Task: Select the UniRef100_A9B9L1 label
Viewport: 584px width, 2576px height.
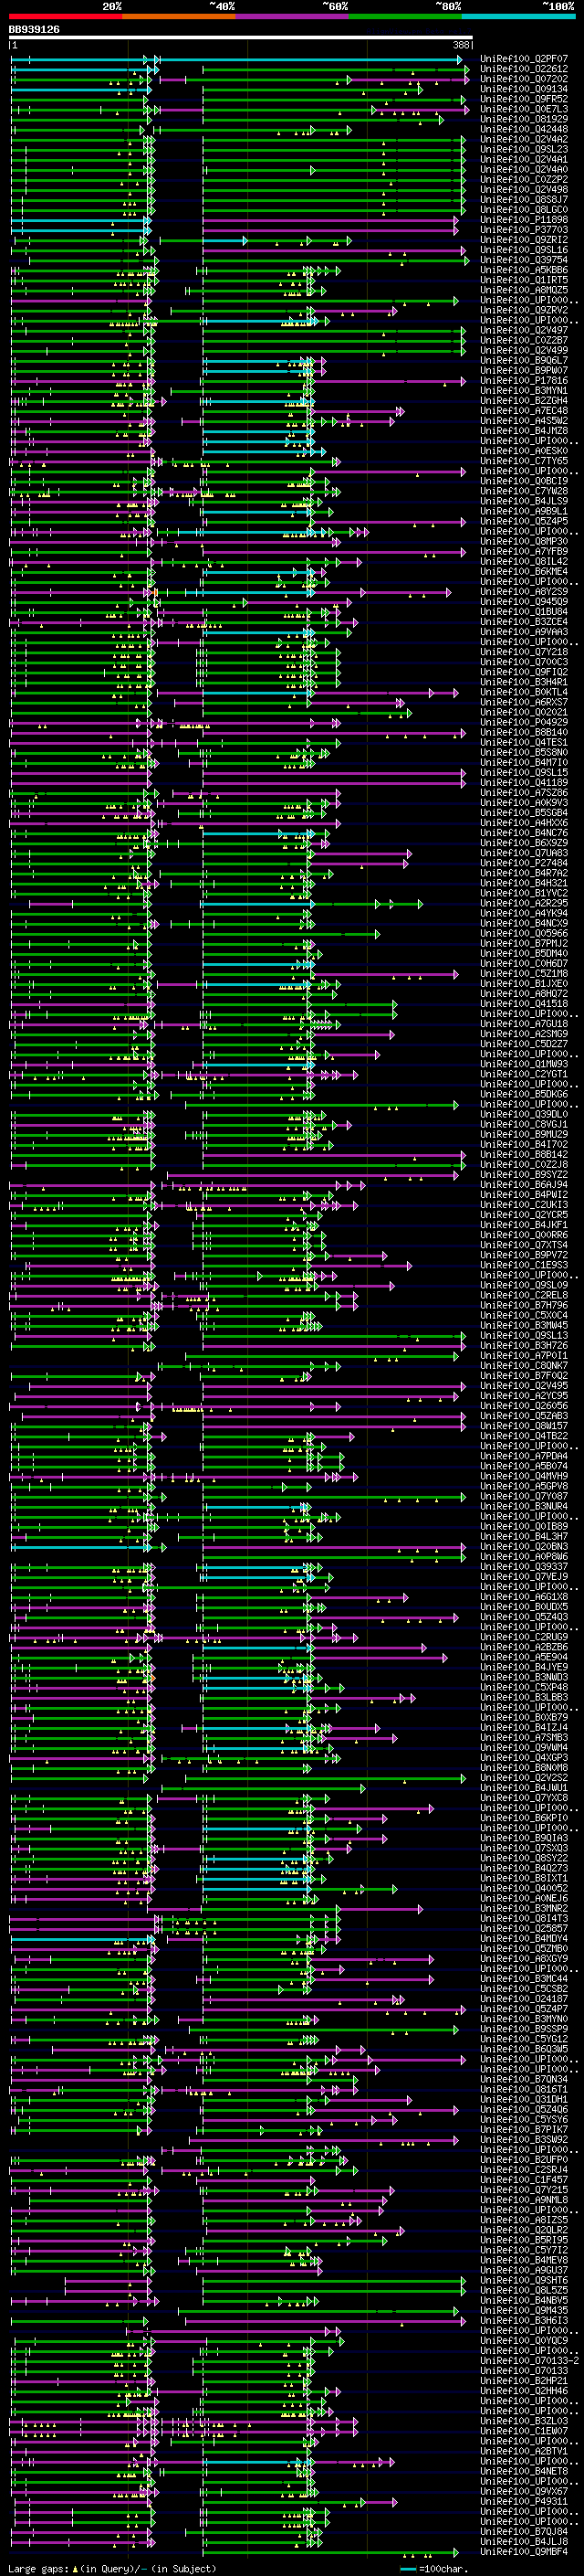Action: click(x=524, y=512)
